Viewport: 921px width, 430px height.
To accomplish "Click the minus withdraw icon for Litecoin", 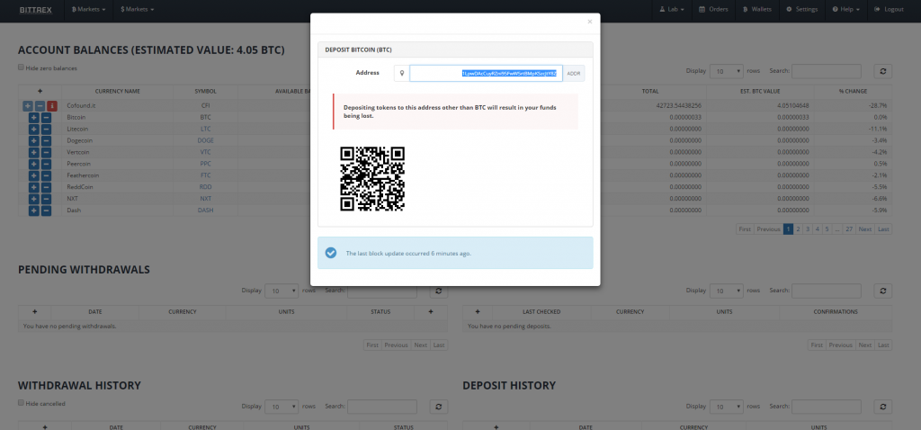I will (47, 129).
